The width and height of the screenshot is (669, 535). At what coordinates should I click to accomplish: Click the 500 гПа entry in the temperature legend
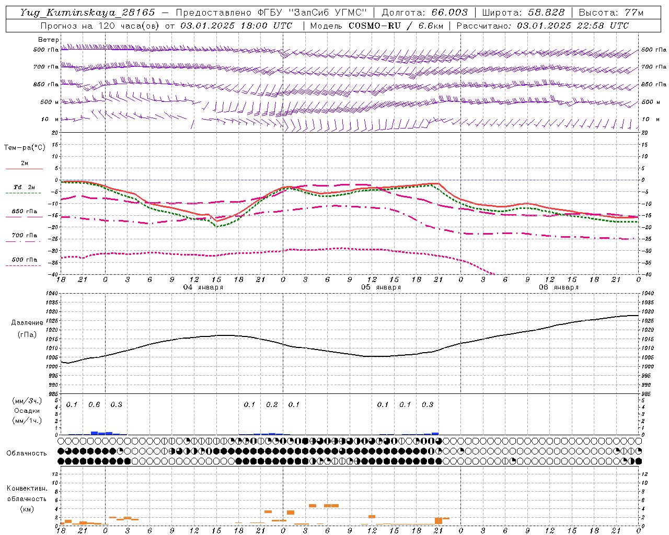pos(25,260)
